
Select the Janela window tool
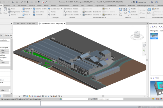point(12,9)
